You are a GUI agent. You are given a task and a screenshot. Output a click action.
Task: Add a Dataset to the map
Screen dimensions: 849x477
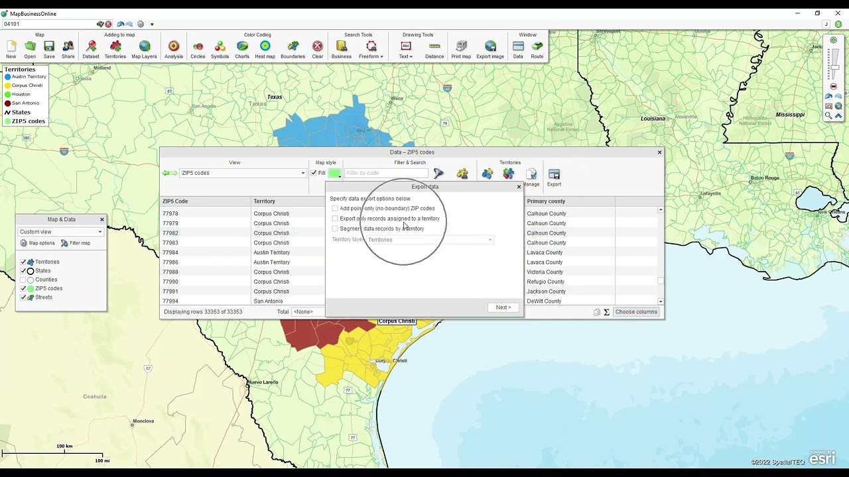[91, 49]
